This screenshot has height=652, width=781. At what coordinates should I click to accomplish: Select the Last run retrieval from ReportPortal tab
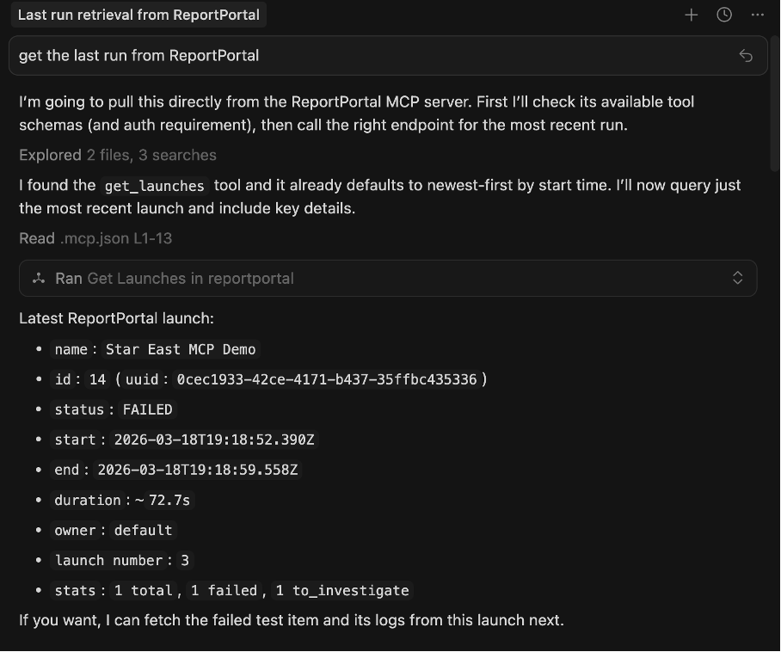tap(138, 15)
